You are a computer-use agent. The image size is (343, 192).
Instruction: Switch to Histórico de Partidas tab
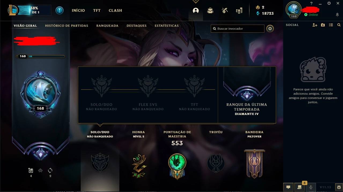pos(67,26)
